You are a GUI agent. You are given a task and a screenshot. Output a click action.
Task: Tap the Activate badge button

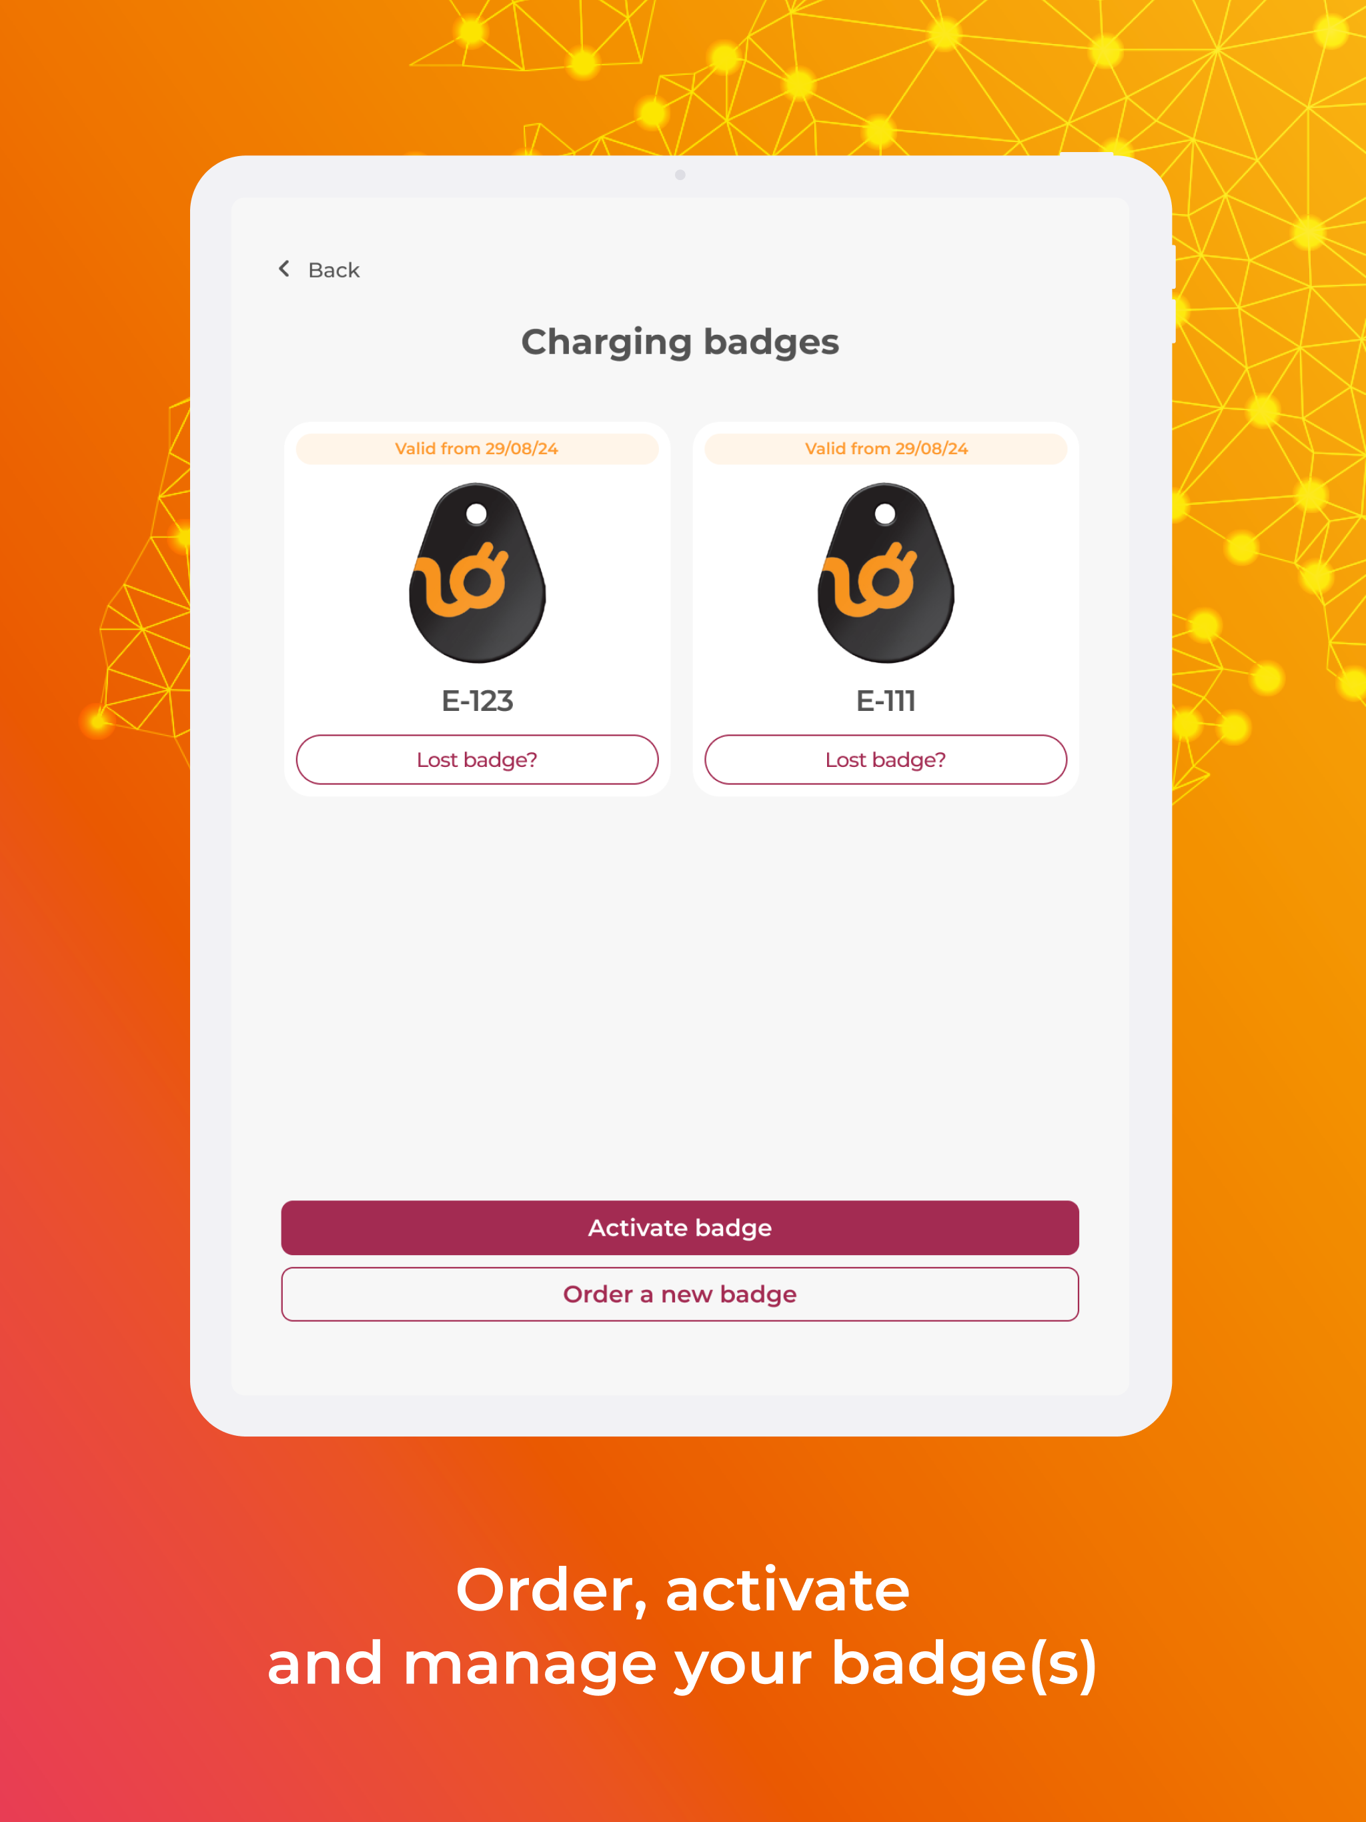680,1227
